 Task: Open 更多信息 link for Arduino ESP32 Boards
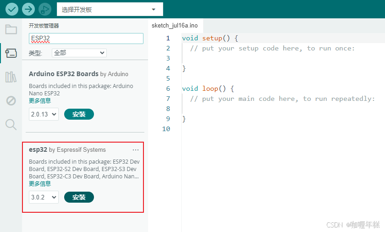[40, 101]
